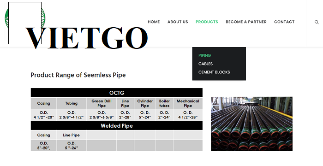Open the Contact page
323x166 pixels.
click(x=284, y=22)
